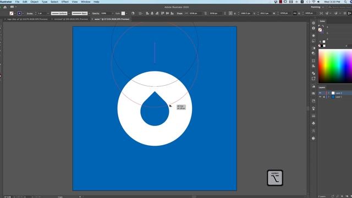This screenshot has height=198, width=352.
Task: Click horizontal align right icon
Action: coord(157,13)
